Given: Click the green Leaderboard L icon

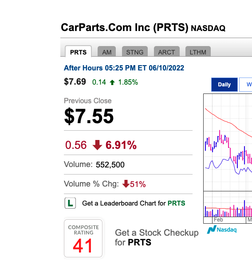Looking at the screenshot, I should [x=70, y=203].
